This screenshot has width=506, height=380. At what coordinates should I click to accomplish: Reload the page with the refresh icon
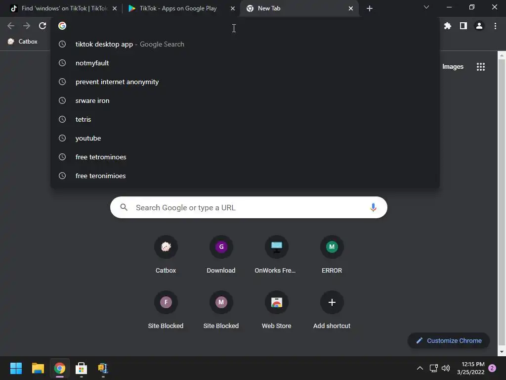coord(42,26)
